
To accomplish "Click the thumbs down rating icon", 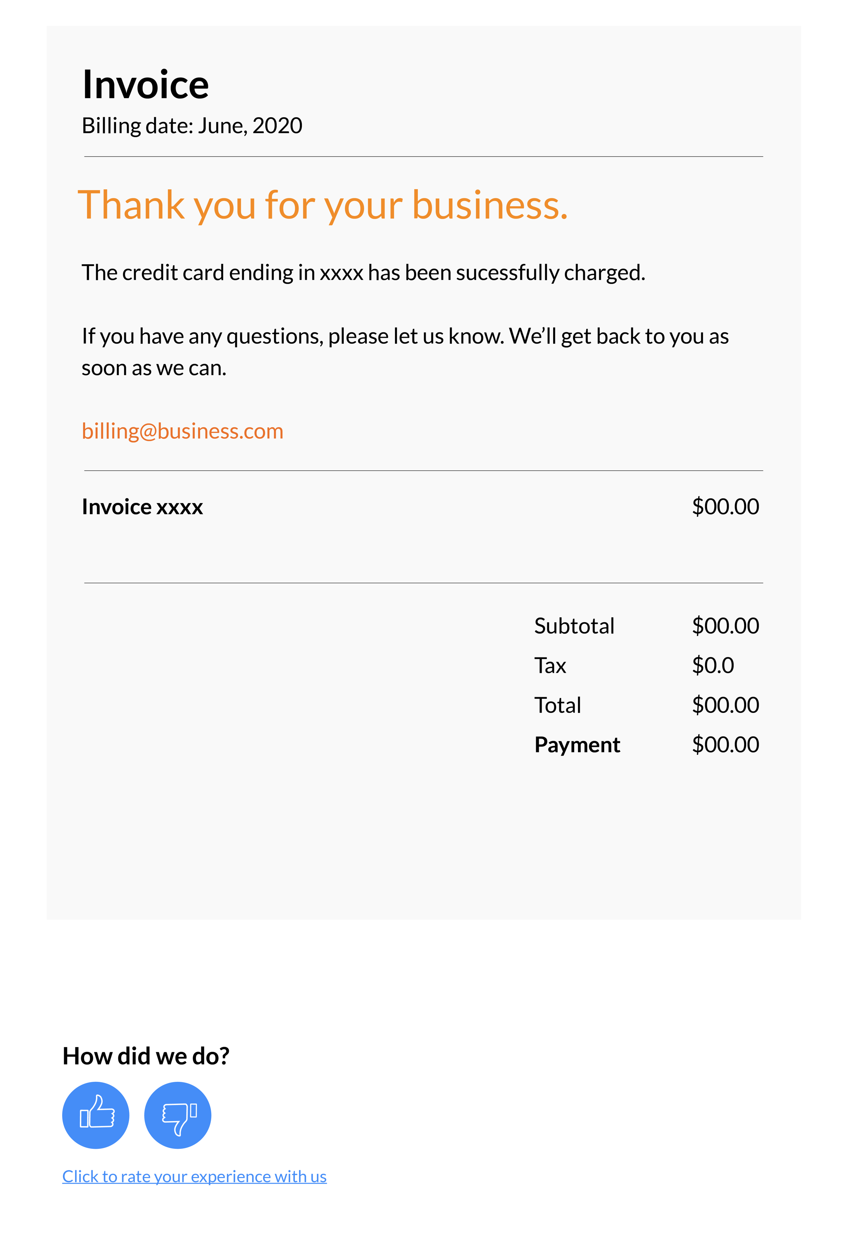I will coord(178,1115).
